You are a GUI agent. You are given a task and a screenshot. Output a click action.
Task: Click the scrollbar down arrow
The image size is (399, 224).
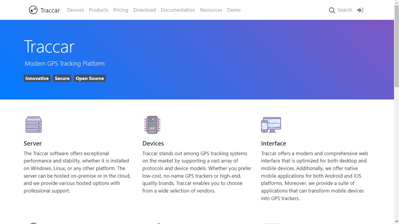(396, 221)
